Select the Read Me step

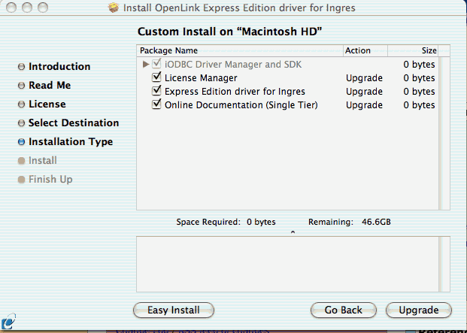pos(50,85)
